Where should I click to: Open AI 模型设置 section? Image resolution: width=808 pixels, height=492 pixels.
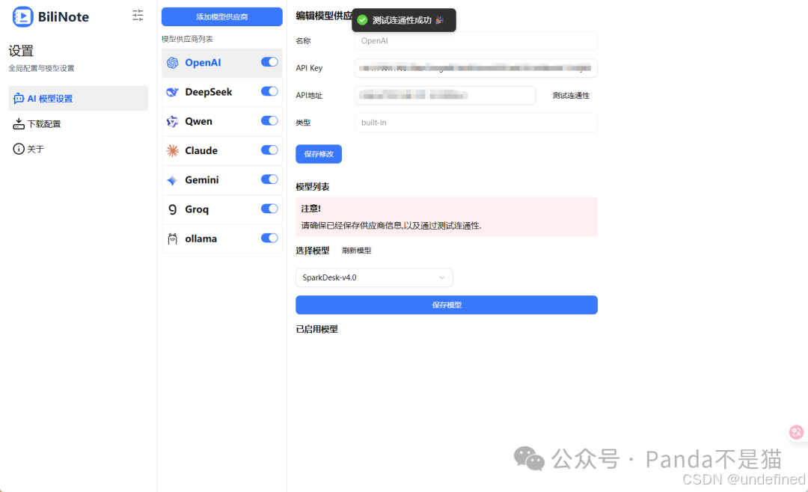click(x=79, y=99)
